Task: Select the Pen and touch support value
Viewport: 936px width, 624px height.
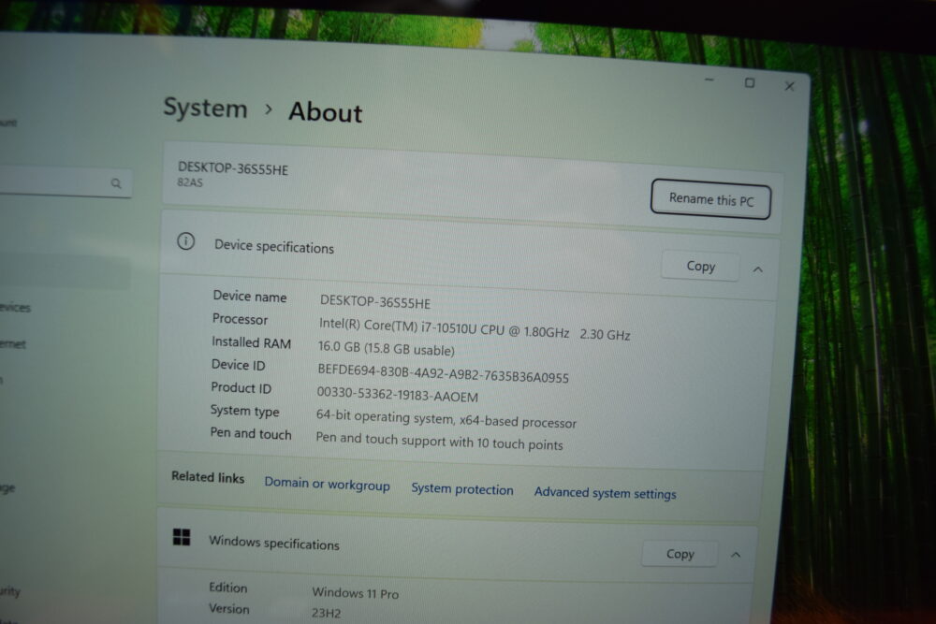Action: point(439,442)
